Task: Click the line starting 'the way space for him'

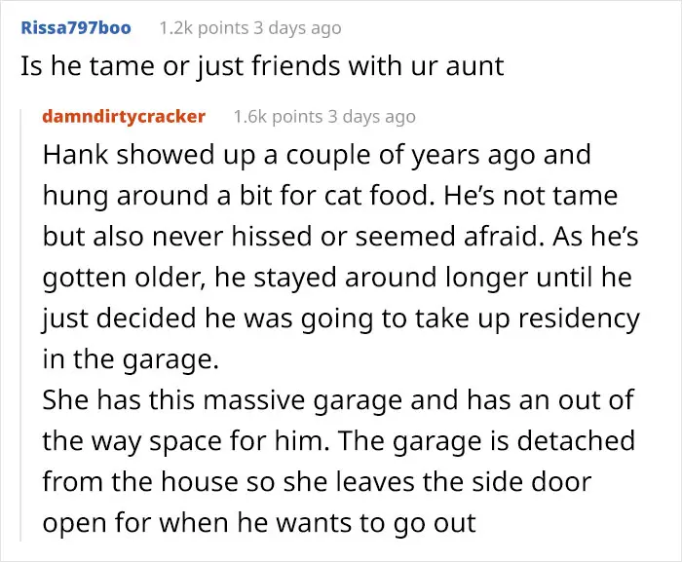Action: click(x=337, y=441)
